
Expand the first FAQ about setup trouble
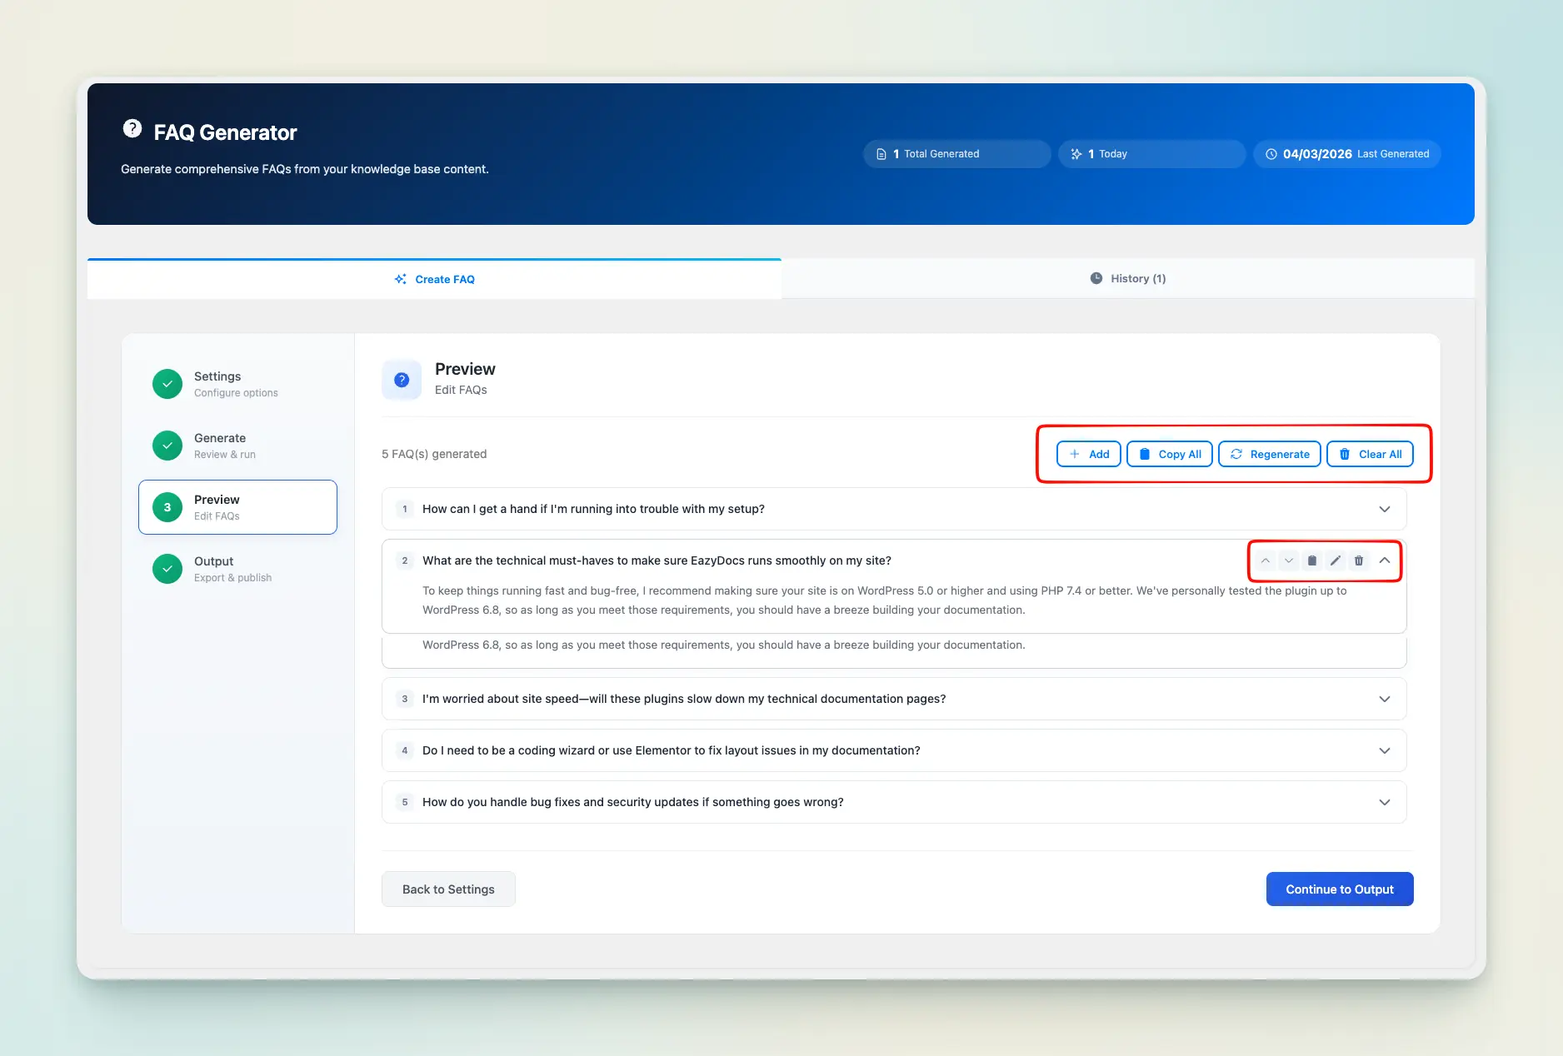tap(1384, 509)
